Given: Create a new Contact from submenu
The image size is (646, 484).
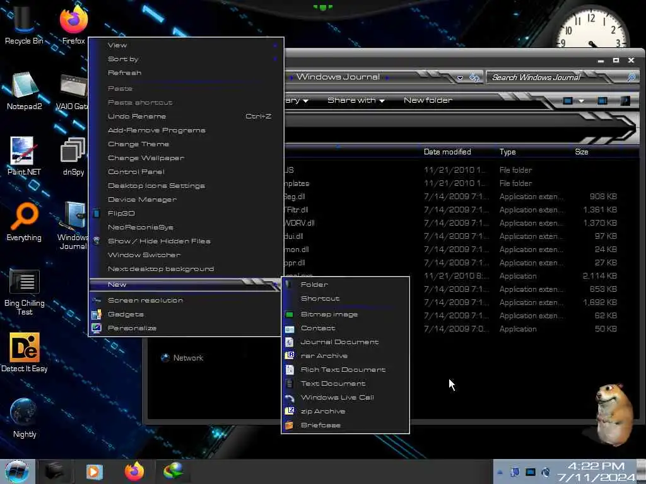Looking at the screenshot, I should 345,328.
